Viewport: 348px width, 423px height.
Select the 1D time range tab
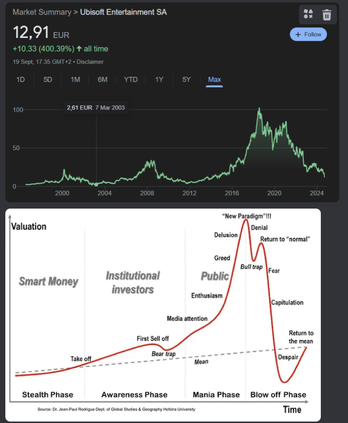pos(20,79)
